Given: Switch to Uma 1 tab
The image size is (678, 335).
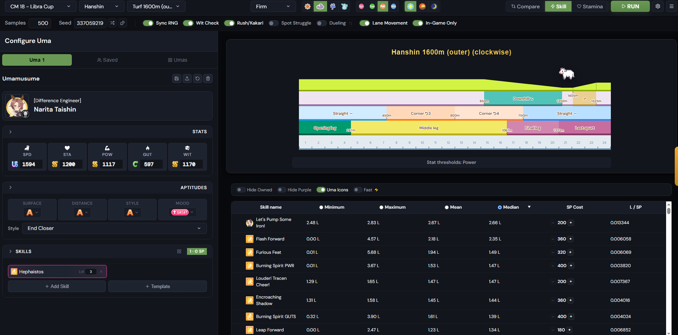Looking at the screenshot, I should click(37, 60).
